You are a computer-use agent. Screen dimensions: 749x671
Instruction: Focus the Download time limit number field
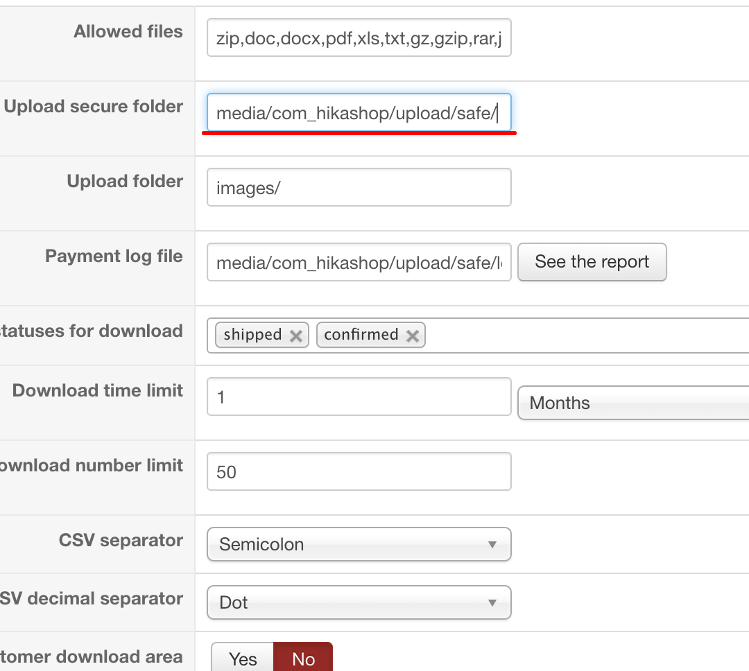coord(359,397)
